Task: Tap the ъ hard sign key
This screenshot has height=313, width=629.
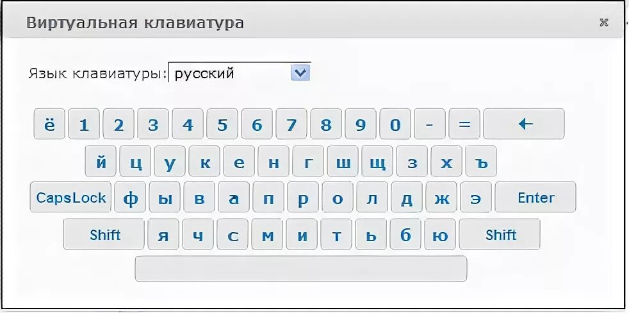Action: (x=481, y=161)
